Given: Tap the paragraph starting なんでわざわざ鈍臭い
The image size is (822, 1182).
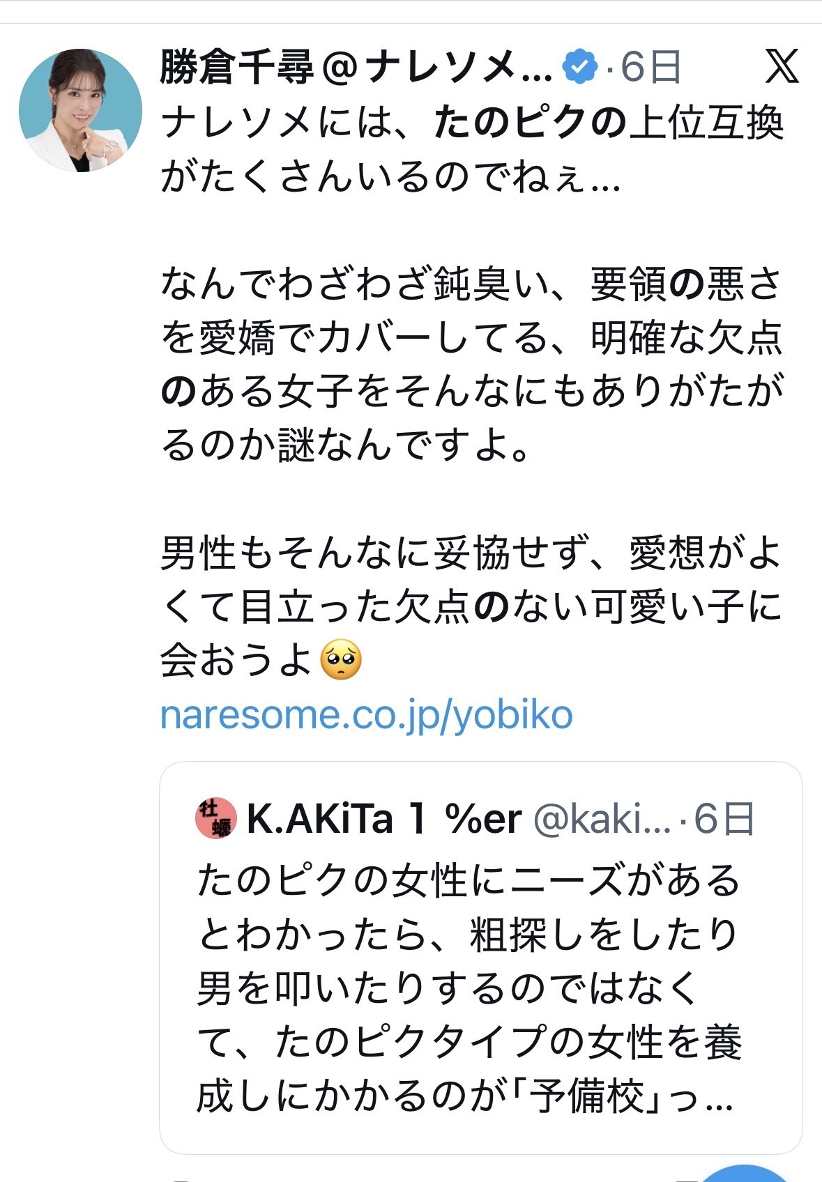Looking at the screenshot, I should pyautogui.click(x=472, y=364).
